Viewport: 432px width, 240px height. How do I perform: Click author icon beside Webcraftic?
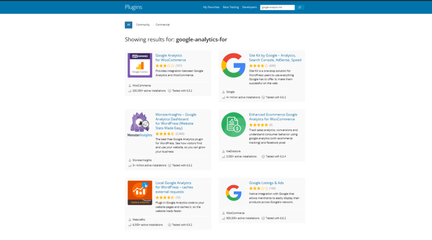click(x=130, y=220)
